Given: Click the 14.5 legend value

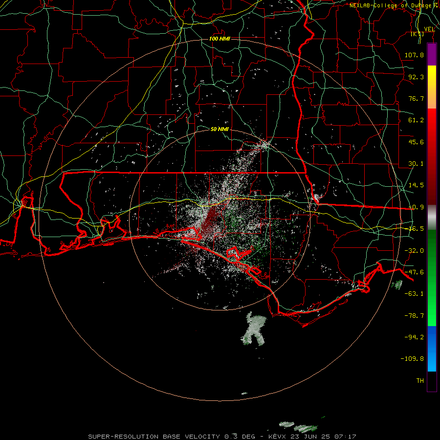Looking at the screenshot, I should [x=416, y=185].
